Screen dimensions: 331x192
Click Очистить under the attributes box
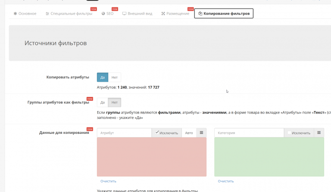tap(108, 181)
